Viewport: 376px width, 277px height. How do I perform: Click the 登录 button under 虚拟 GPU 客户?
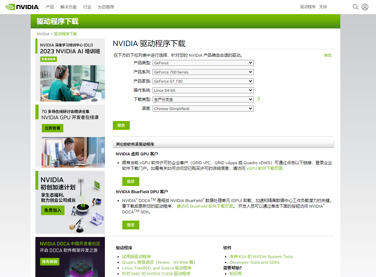coord(131,182)
